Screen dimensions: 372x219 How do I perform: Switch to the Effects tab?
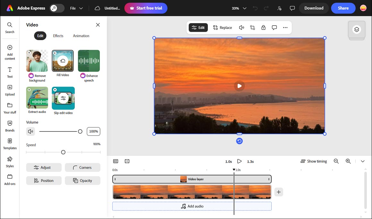pyautogui.click(x=58, y=36)
